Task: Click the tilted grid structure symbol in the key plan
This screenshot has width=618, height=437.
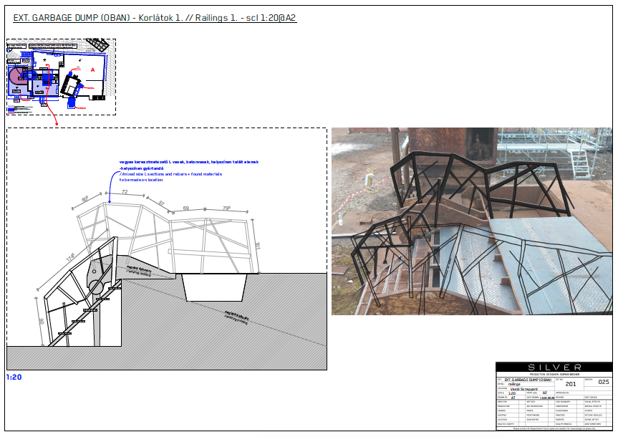Action: (97, 44)
